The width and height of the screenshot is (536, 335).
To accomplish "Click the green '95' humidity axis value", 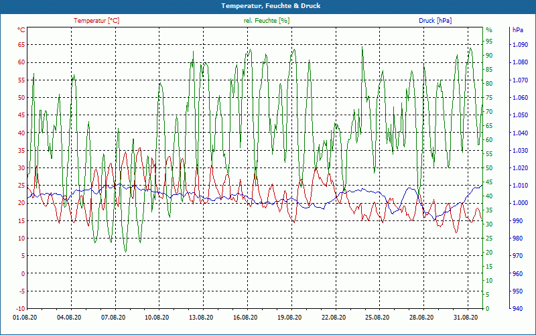I will pos(489,42).
